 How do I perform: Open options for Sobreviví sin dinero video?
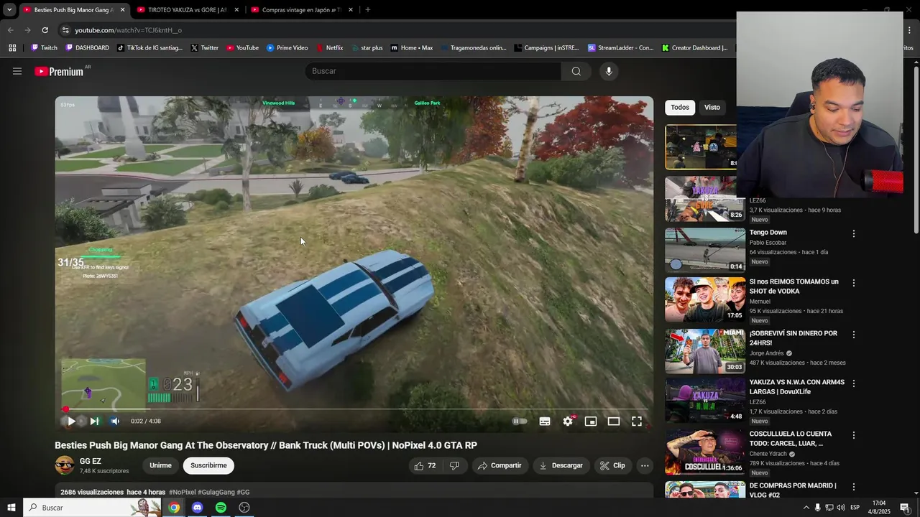click(854, 335)
